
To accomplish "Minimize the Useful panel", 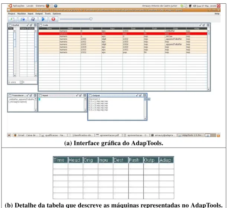I will pyautogui.click(x=27, y=25).
